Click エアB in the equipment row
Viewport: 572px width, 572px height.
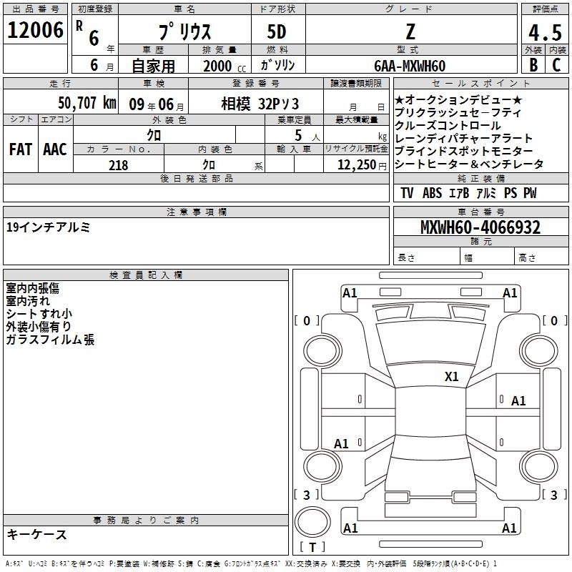coord(459,192)
